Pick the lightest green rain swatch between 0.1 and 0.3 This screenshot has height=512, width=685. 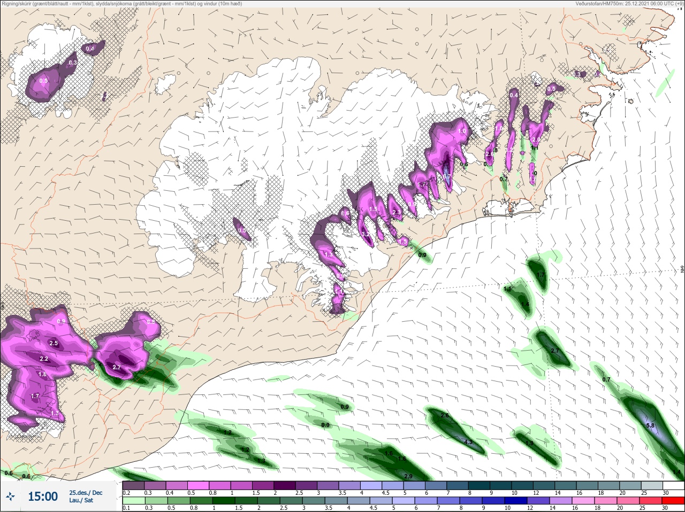(133, 500)
